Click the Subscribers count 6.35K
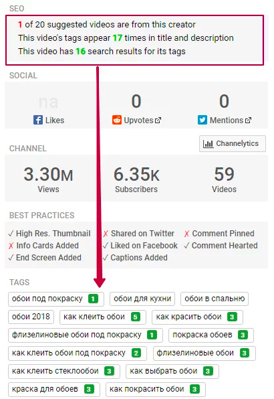This screenshot has height=399, width=274. 136,174
